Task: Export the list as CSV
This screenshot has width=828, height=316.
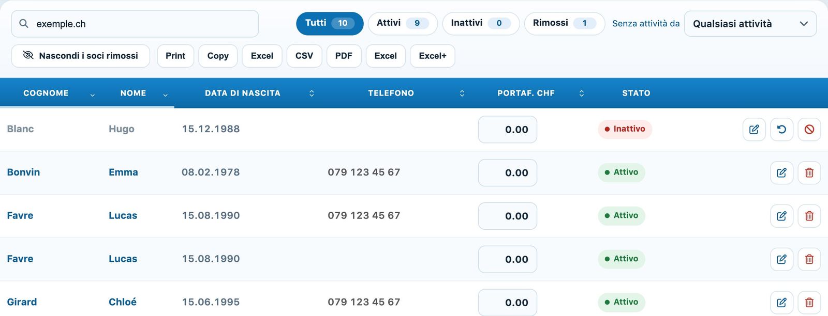Action: coord(304,56)
